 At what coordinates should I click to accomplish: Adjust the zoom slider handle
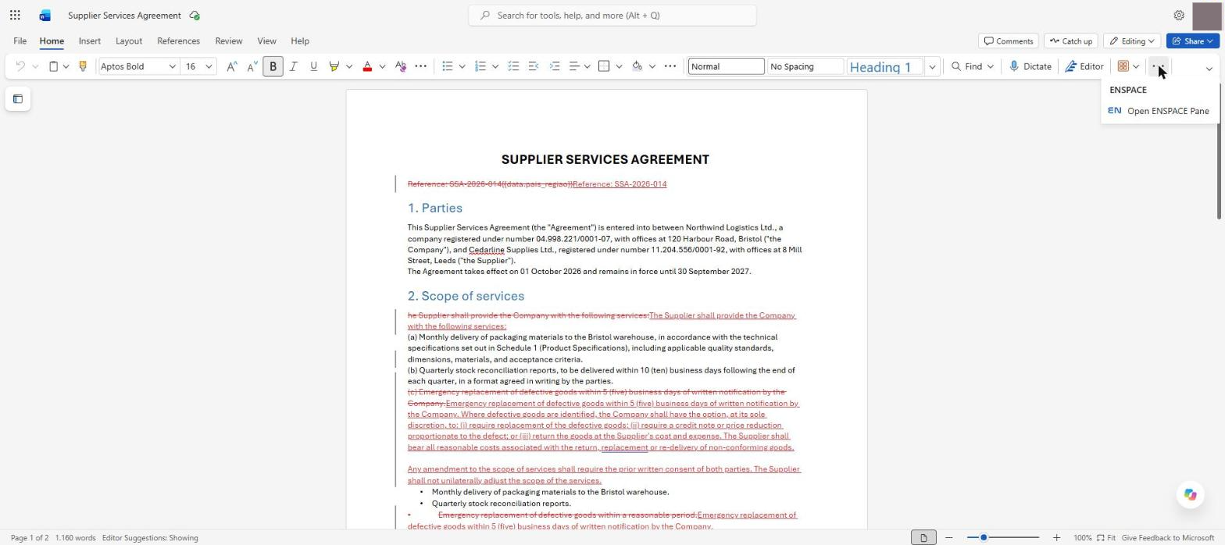tap(984, 537)
